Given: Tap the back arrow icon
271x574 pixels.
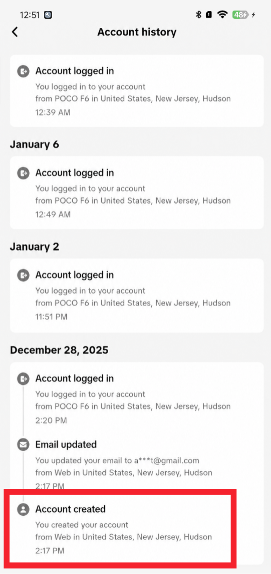Looking at the screenshot, I should tap(15, 32).
